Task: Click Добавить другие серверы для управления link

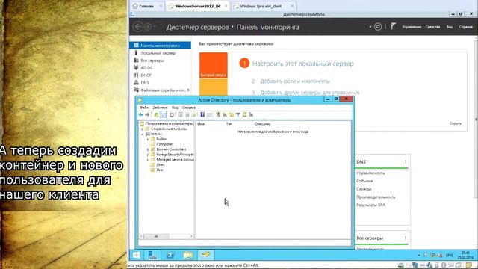Action: [x=310, y=93]
